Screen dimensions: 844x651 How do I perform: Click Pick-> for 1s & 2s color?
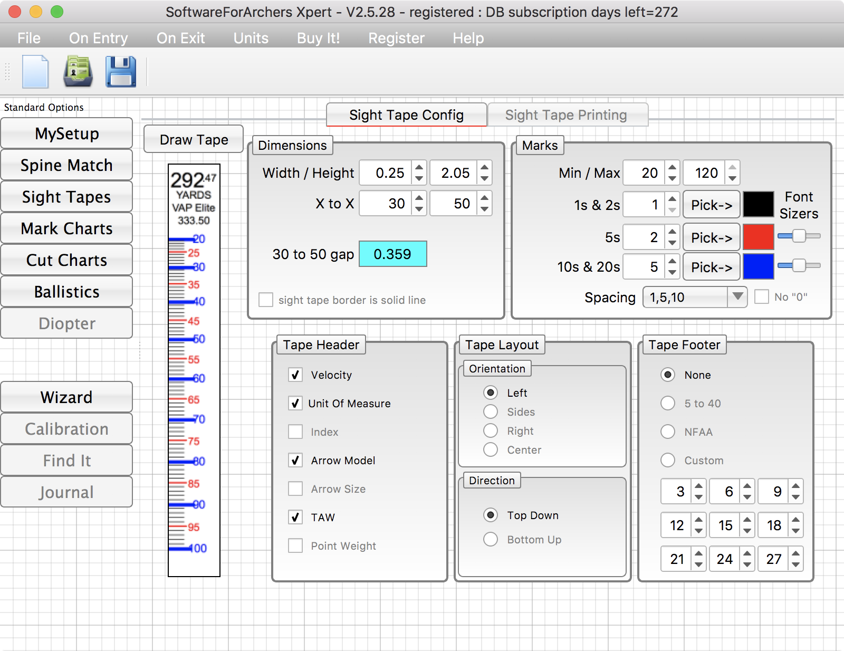(712, 205)
